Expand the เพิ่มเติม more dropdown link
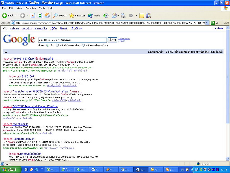Screen dimensions: 230x173 [x=76, y=28]
